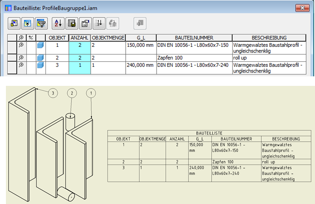The image size is (315, 204).
Task: Click the blue part icon in row 3
Action: pos(41,65)
